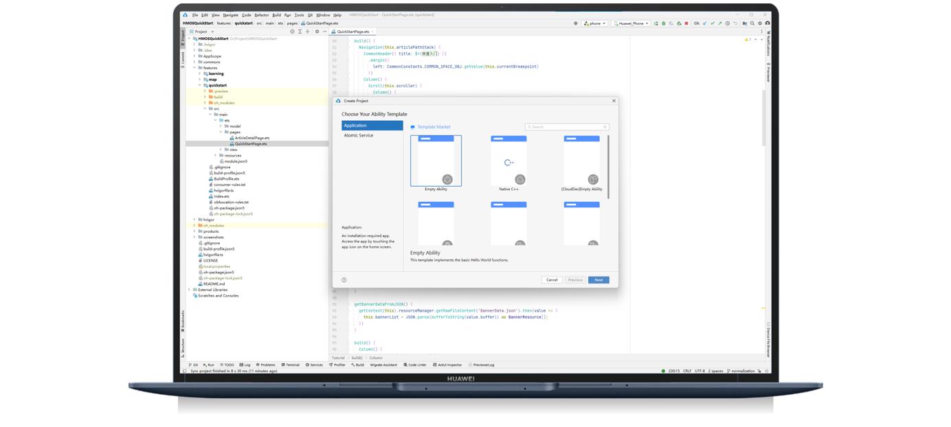
Task: Open the Problems tool window
Action: (x=265, y=365)
